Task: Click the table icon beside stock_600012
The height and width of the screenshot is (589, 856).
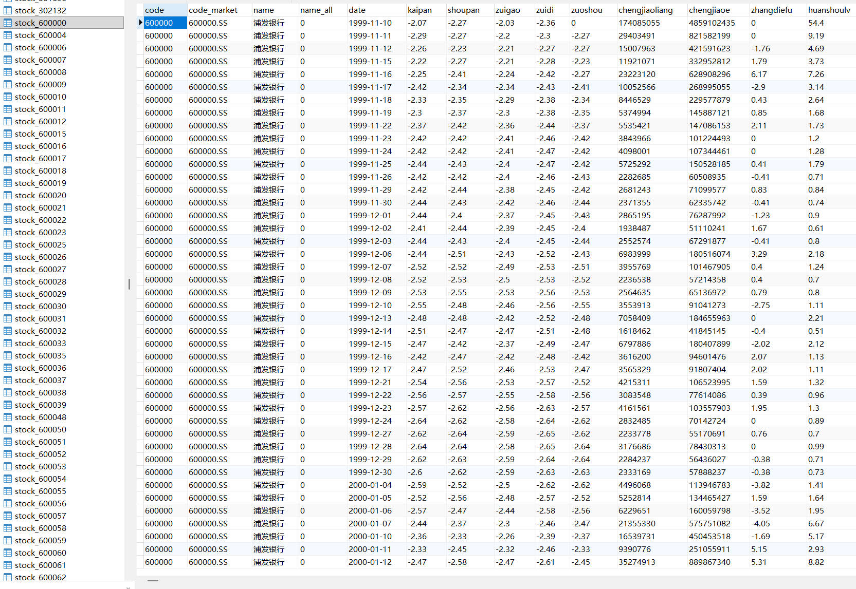Action: tap(8, 121)
